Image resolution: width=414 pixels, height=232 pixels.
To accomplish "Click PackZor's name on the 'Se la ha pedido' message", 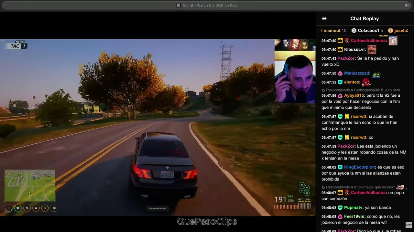I will [346, 58].
